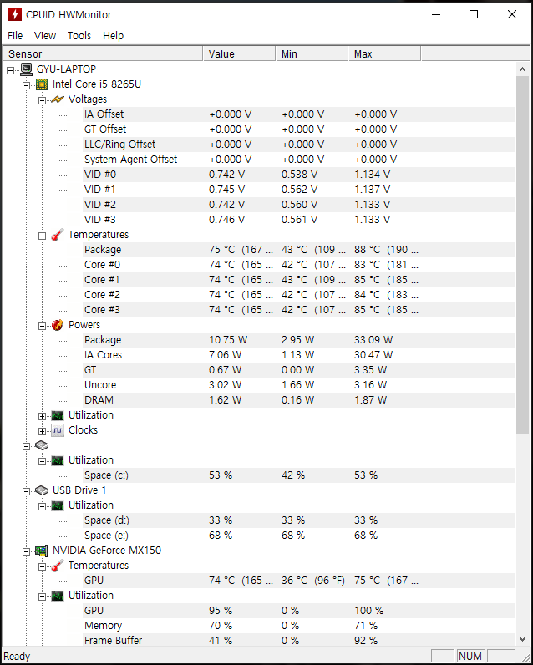Select the System Agent Offset row
Screen dimensions: 533x665
[x=299, y=160]
